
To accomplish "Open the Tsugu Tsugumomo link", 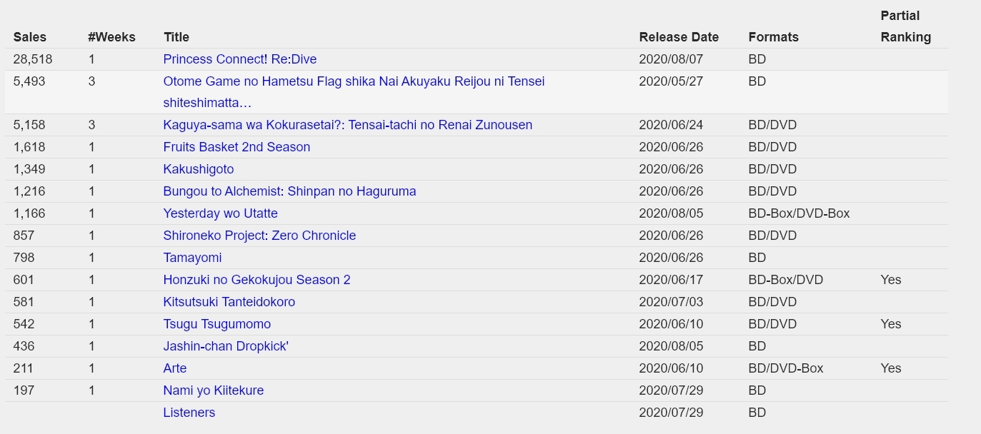I will click(x=216, y=324).
